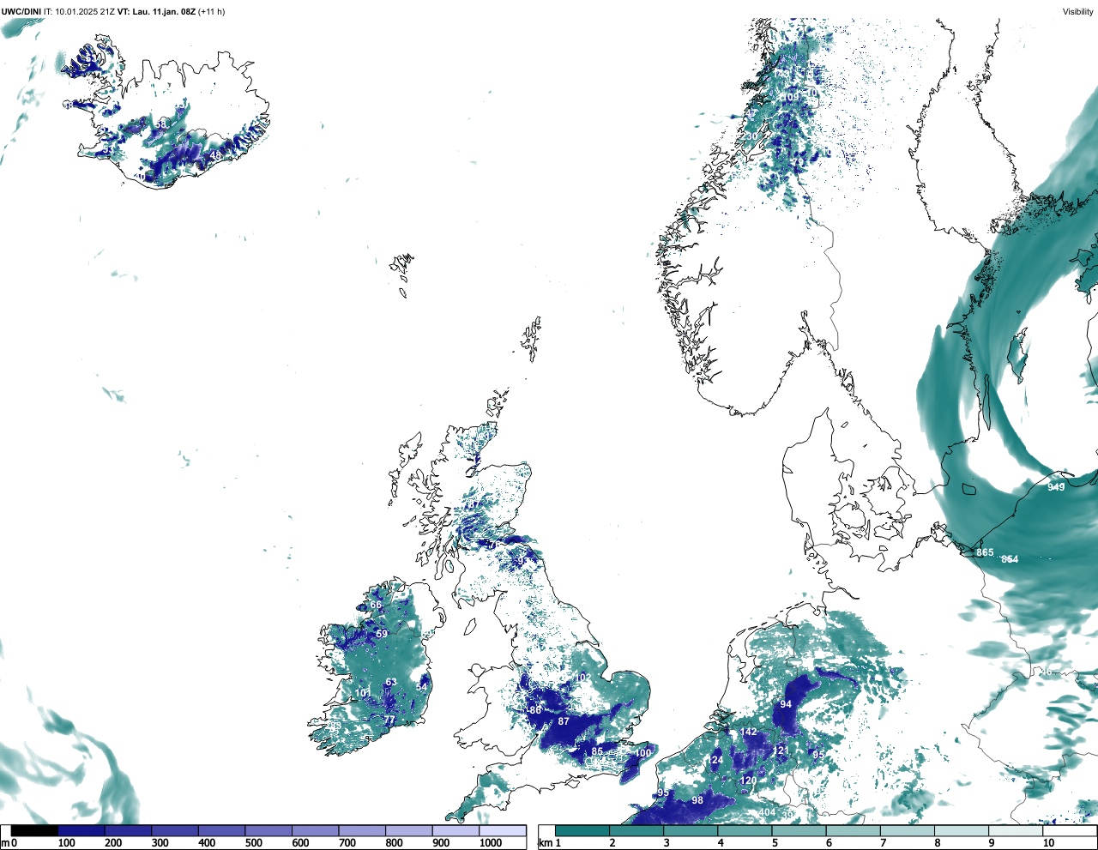The height and width of the screenshot is (850, 1098).
Task: Select the 800–900 m legend swatch
Action: 408,830
